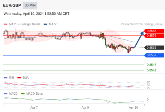
Task: Toggle the MACD legend blue marker
Action: pos(5,94)
